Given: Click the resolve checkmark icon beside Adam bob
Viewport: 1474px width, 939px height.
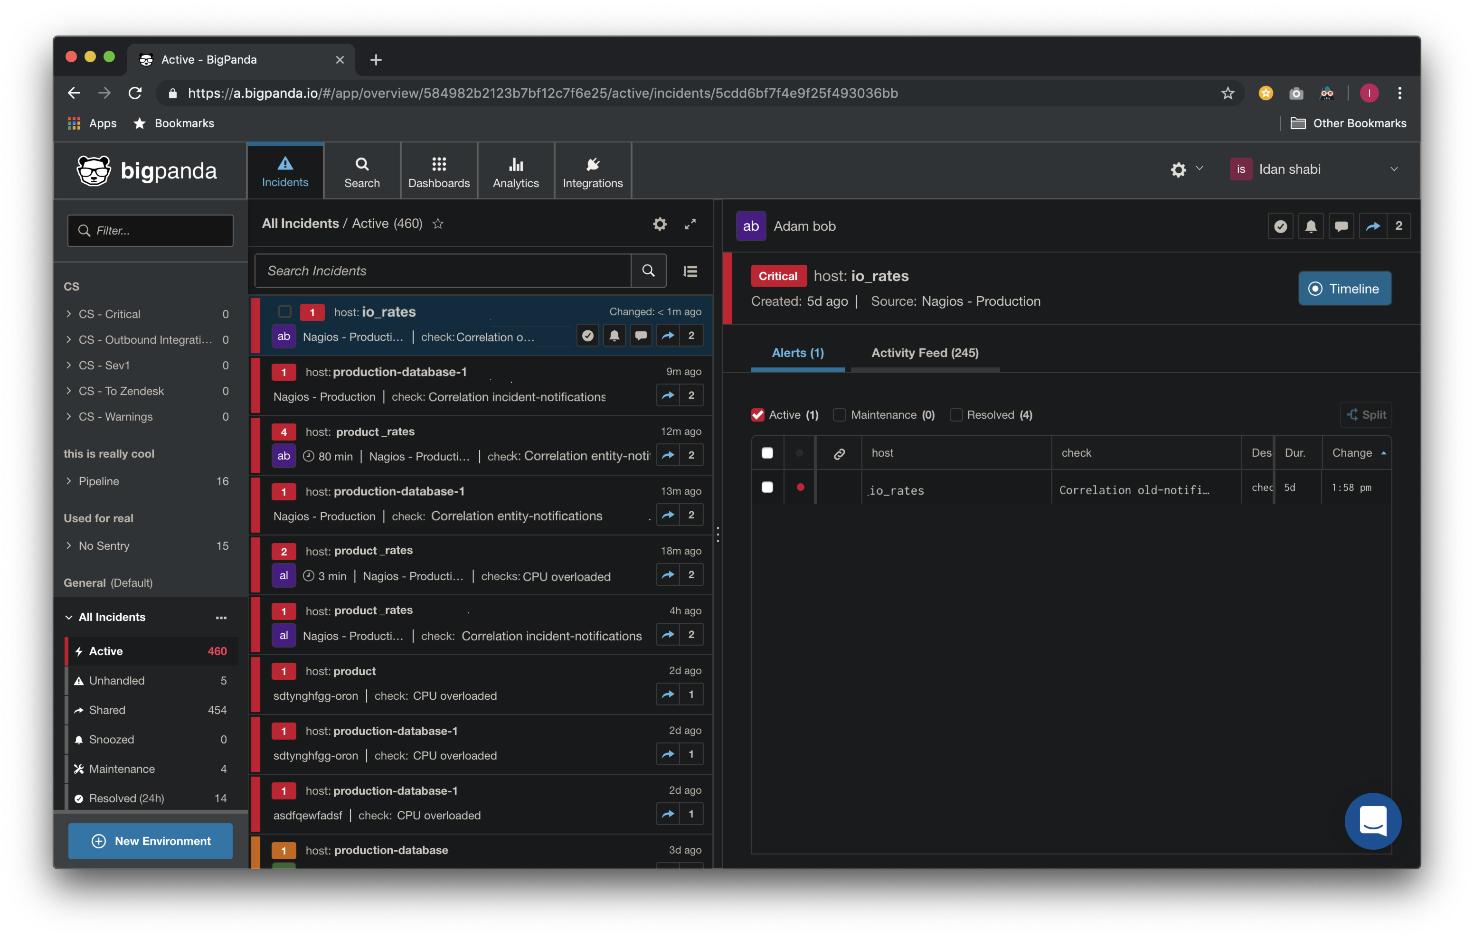Looking at the screenshot, I should [1280, 226].
